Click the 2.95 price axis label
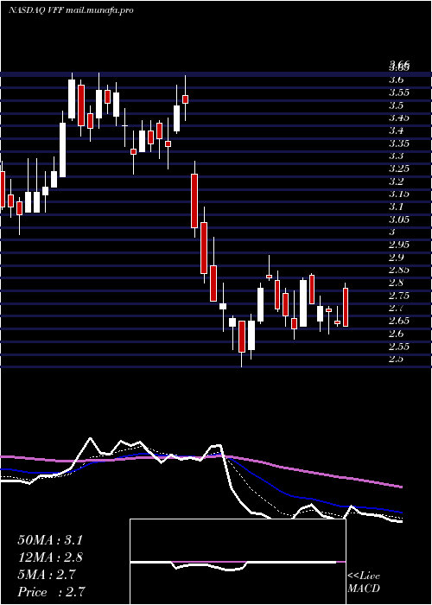 [399, 245]
